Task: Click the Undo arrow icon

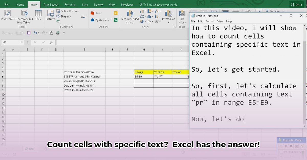Action: 35,33
